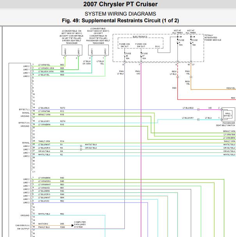Image resolution: width=236 pixels, height=237 pixels.
Task: Click circuit code 'D55'
Action: pos(62,224)
